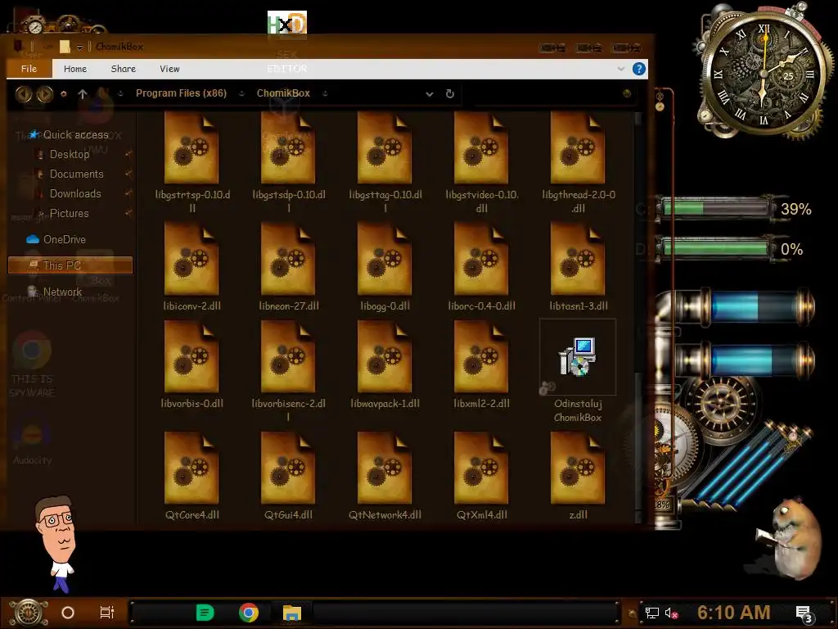Open Network in the navigation pane
The image size is (838, 629).
point(55,292)
